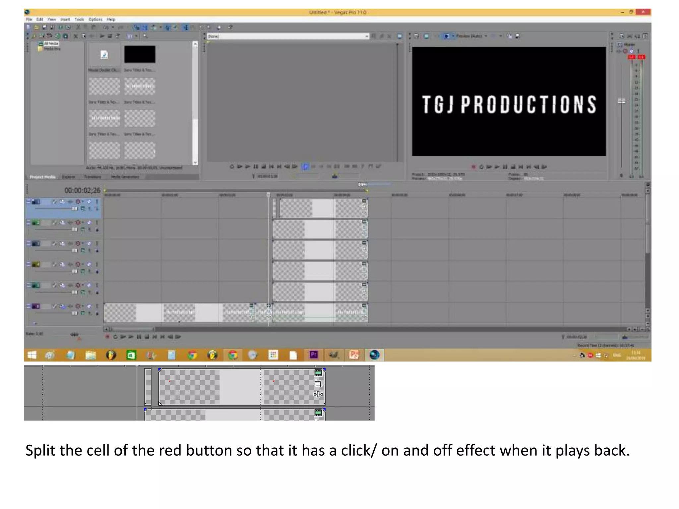This screenshot has width=679, height=509.
Task: Select the Normal Edit tool icon
Action: point(185,27)
